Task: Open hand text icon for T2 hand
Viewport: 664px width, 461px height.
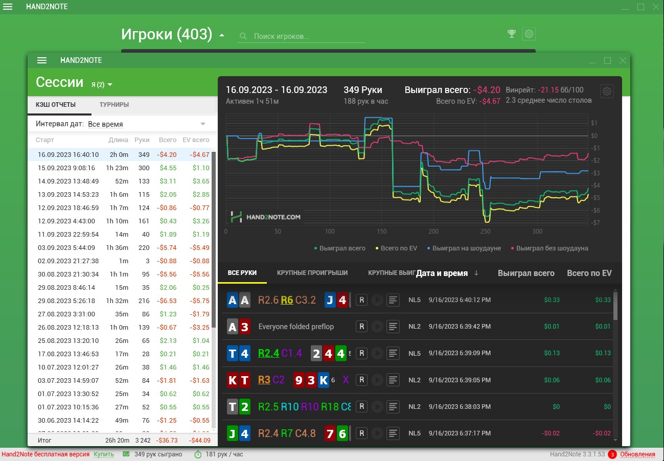Action: pyautogui.click(x=393, y=406)
